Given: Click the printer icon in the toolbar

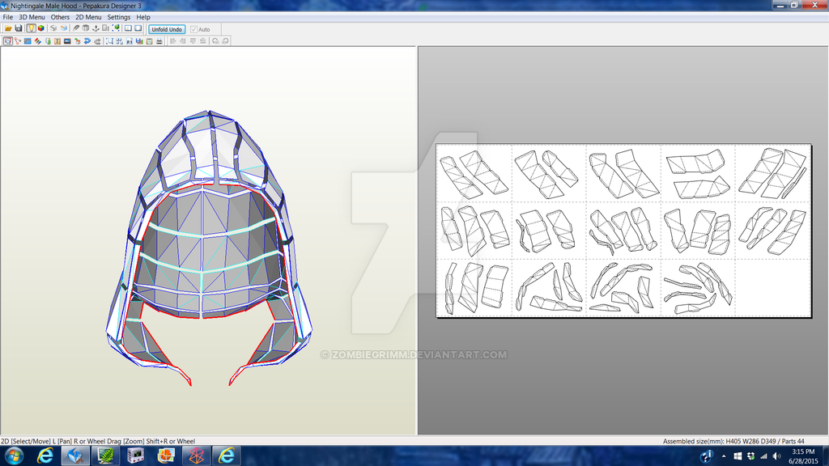Looking at the screenshot, I should coord(159,41).
